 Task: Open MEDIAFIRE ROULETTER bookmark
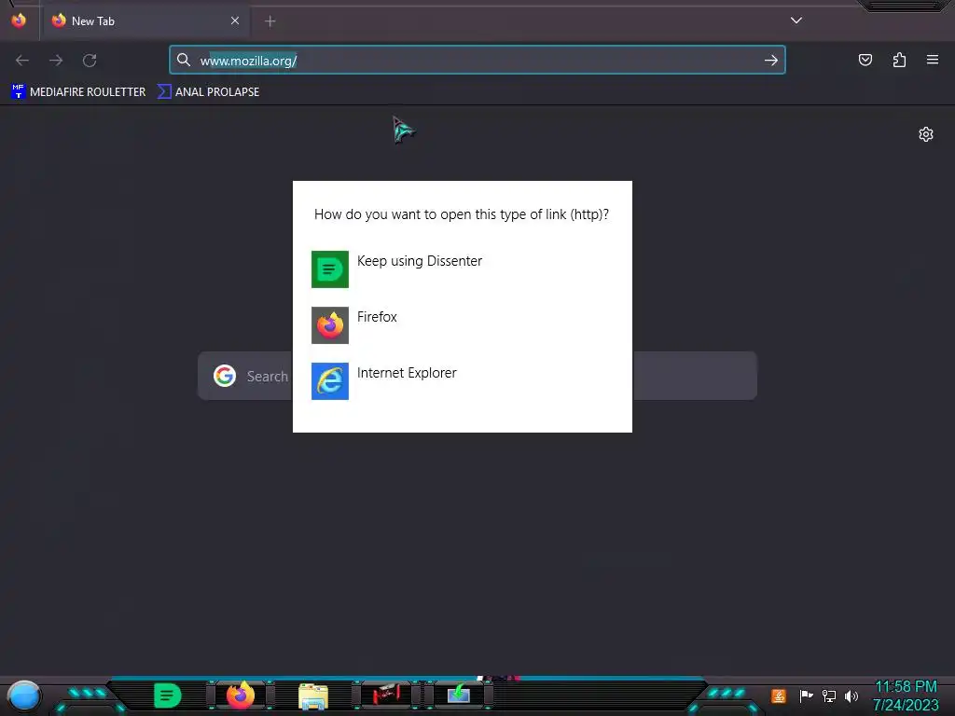78,92
